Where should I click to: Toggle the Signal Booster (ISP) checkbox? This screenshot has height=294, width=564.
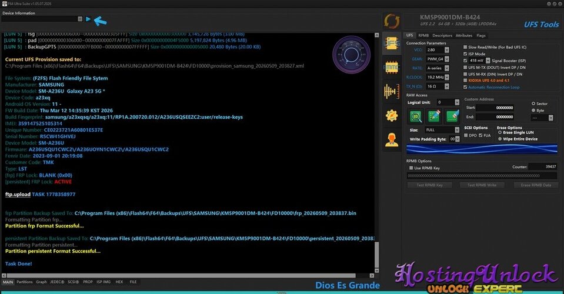[465, 61]
